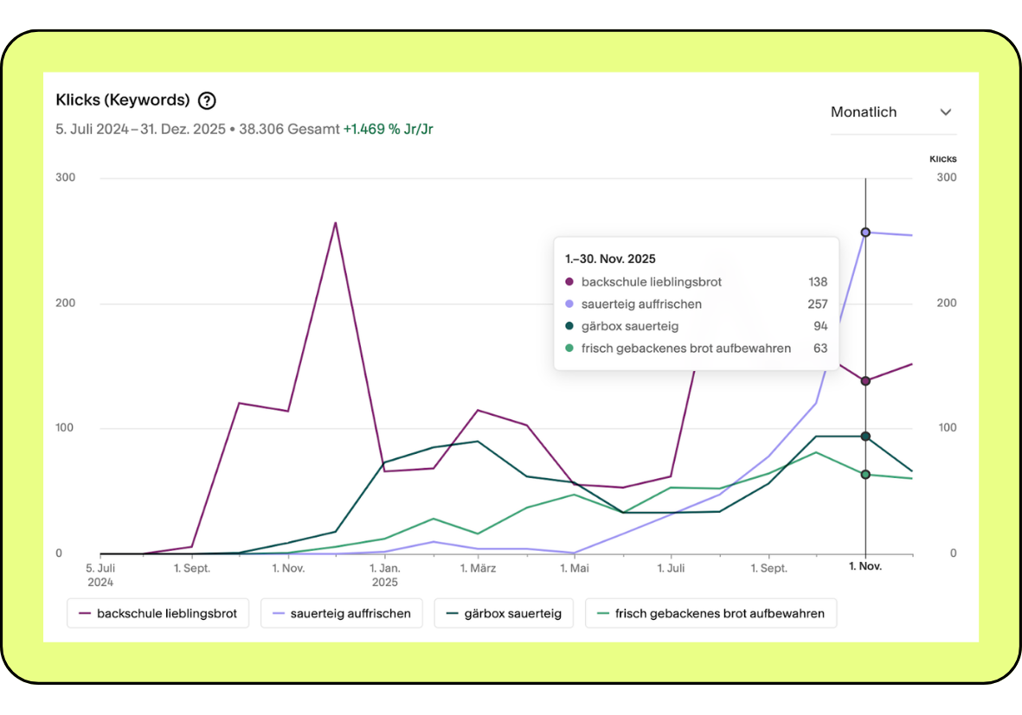Click the green dot beside frisch gebackenes brot aufbewahren
1022x715 pixels.
tap(570, 348)
